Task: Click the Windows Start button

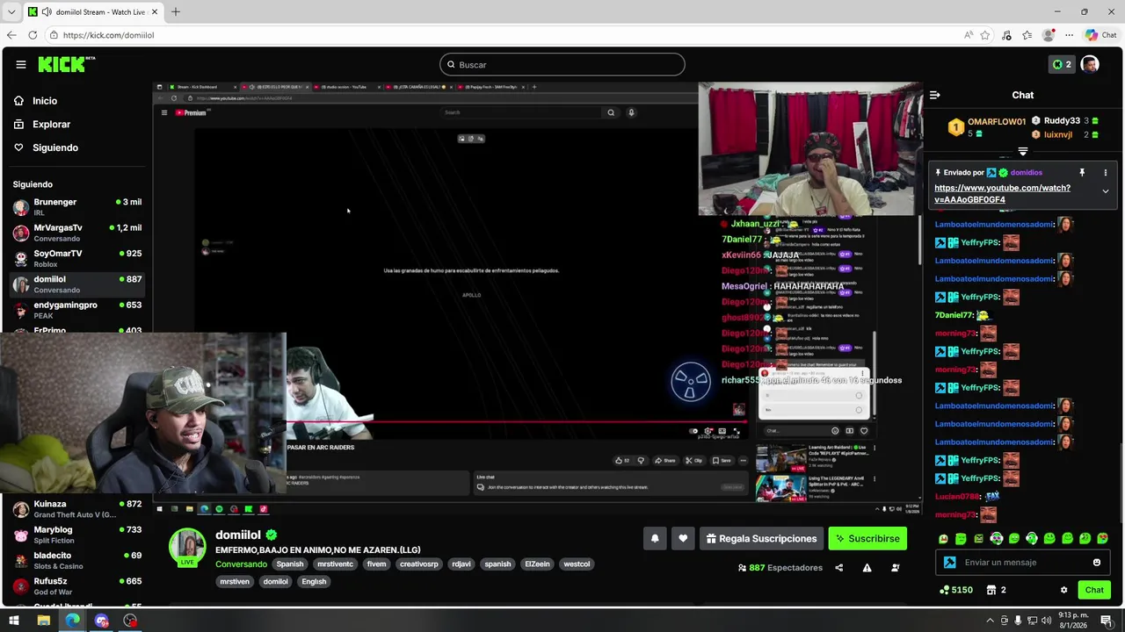Action: point(14,621)
